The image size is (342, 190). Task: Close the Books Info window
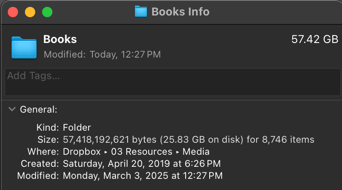13,12
